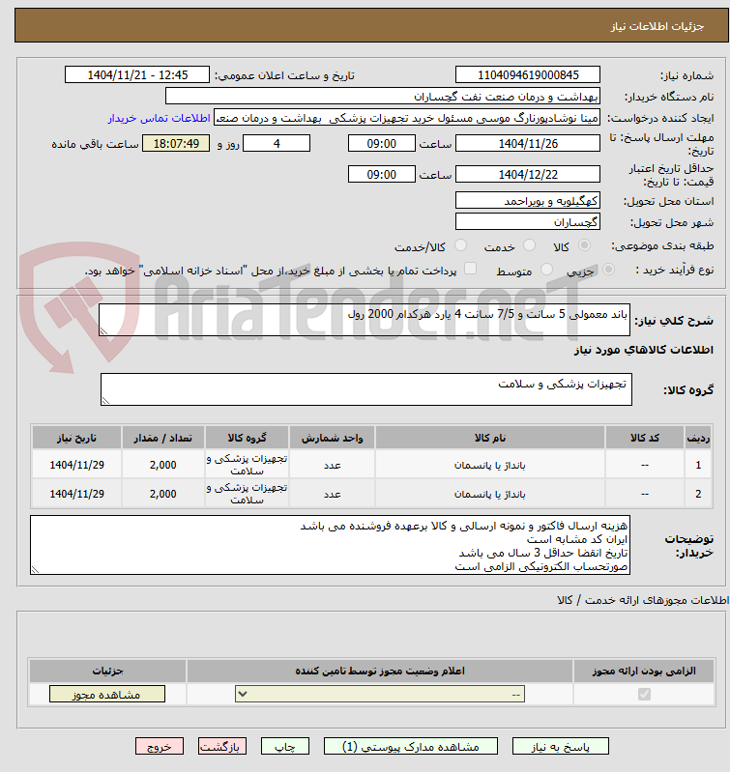730x772 pixels.
Task: Click the deadline date field 1404/11/26
Action: pyautogui.click(x=528, y=143)
